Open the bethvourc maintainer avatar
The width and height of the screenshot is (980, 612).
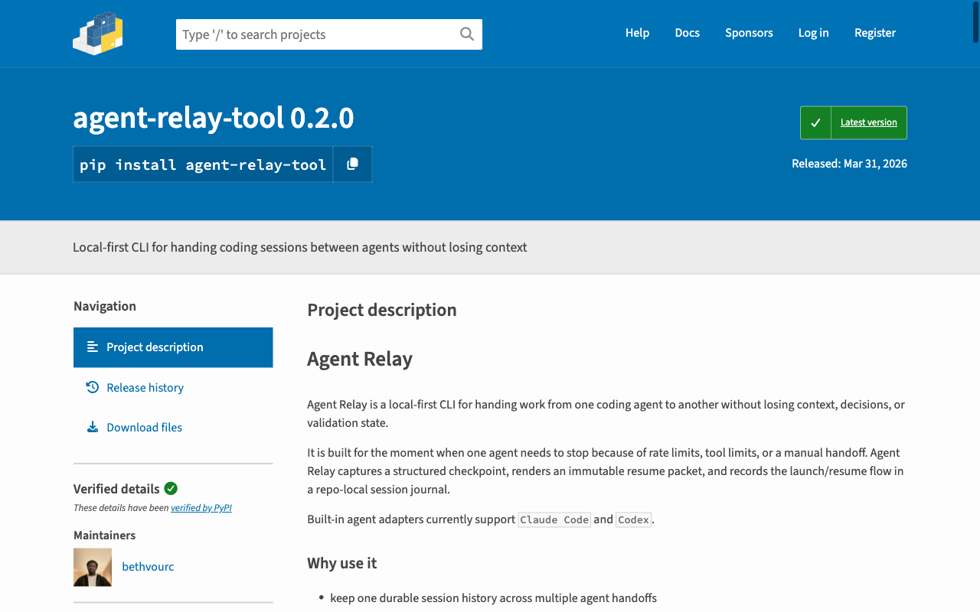[x=93, y=567]
